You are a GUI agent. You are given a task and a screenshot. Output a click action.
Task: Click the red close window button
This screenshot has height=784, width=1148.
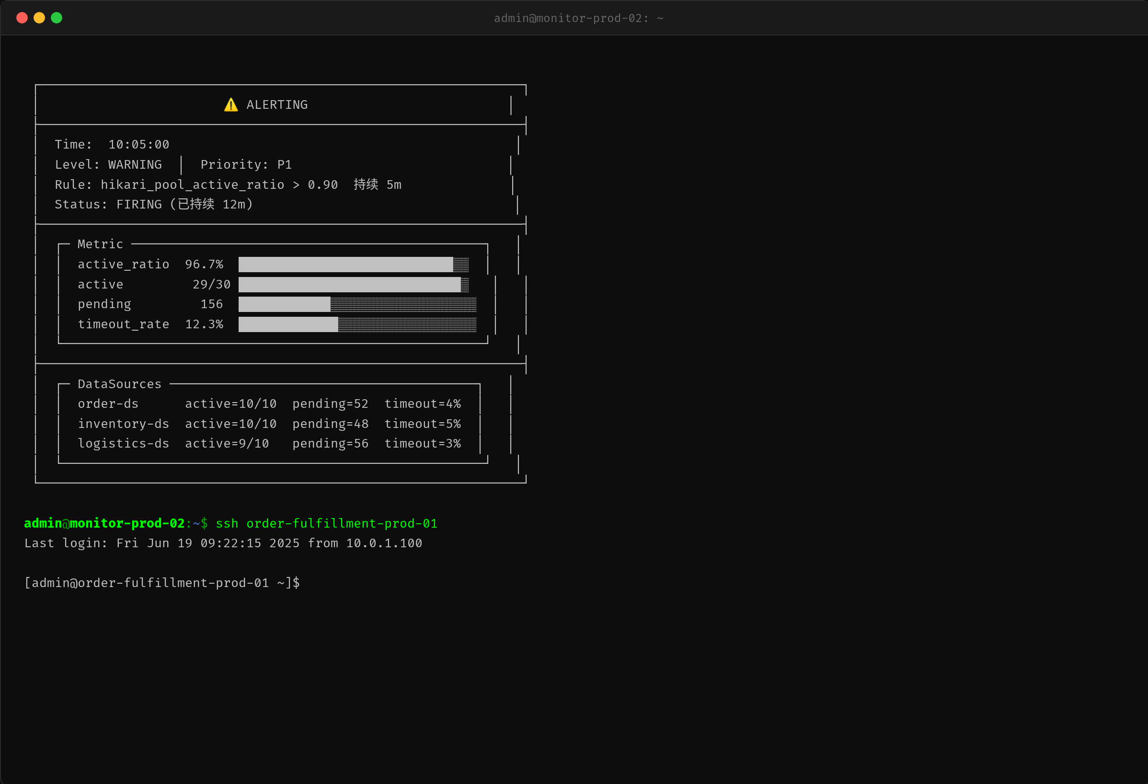tap(22, 18)
